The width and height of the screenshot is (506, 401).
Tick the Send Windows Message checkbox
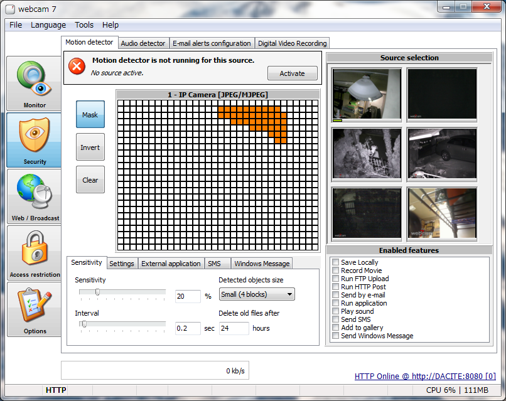click(336, 336)
